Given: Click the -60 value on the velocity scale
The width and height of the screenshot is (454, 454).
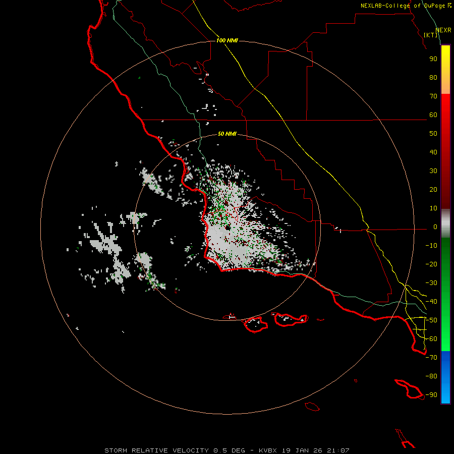Looking at the screenshot, I should [x=431, y=339].
